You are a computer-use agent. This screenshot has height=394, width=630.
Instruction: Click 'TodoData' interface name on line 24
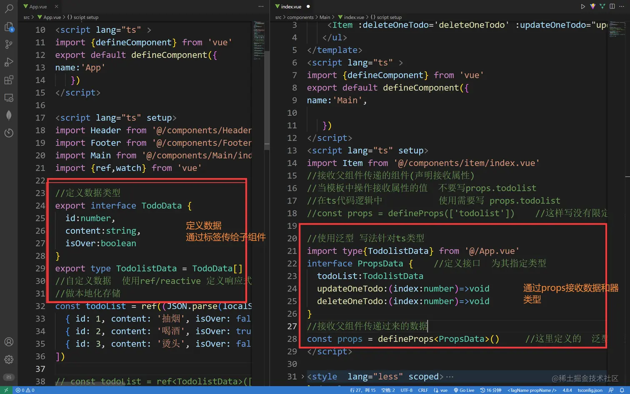[x=162, y=206]
